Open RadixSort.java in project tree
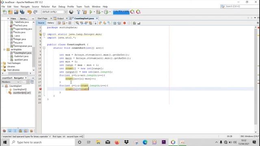Viewport: 260px width, 146px height. click(22, 56)
